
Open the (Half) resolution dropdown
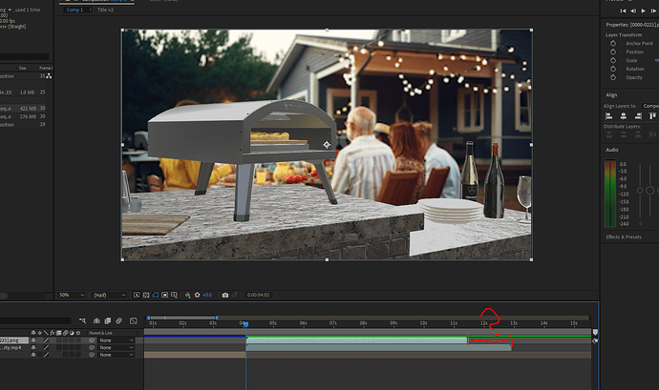[109, 295]
